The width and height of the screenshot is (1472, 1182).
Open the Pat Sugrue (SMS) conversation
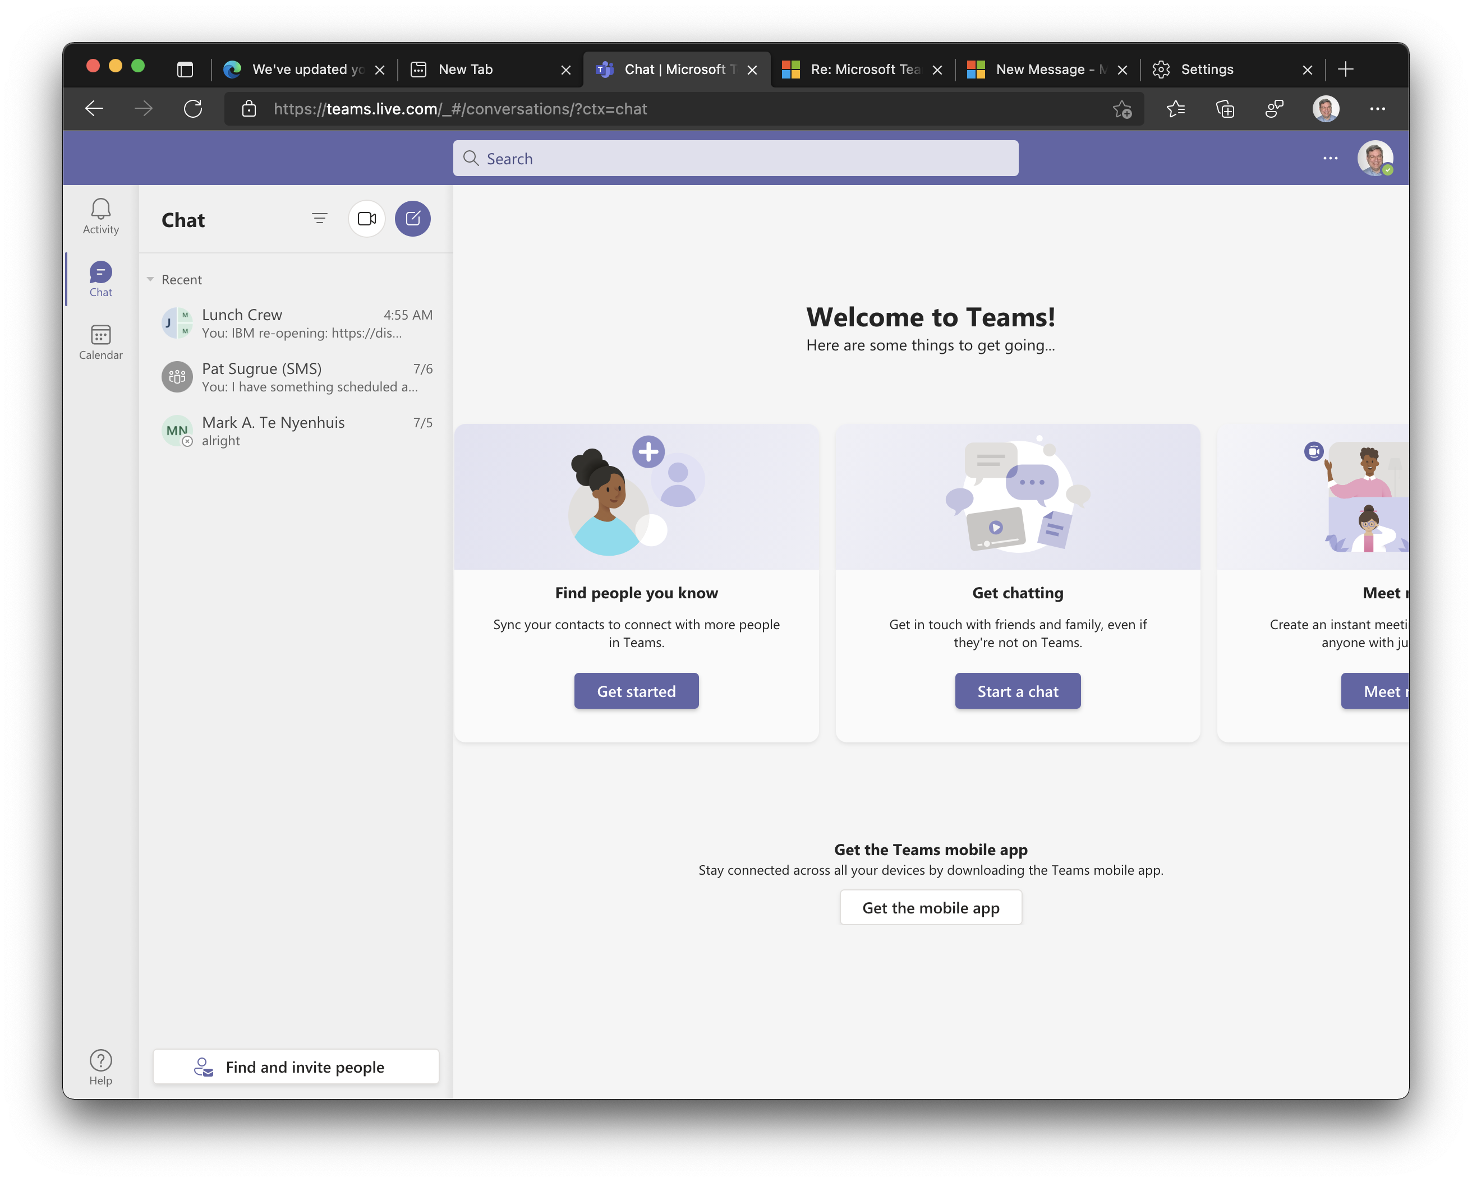pos(297,377)
